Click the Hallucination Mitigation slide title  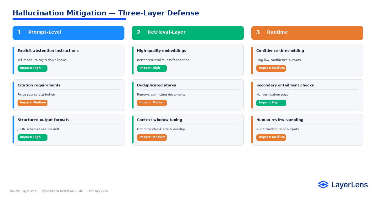coord(106,13)
